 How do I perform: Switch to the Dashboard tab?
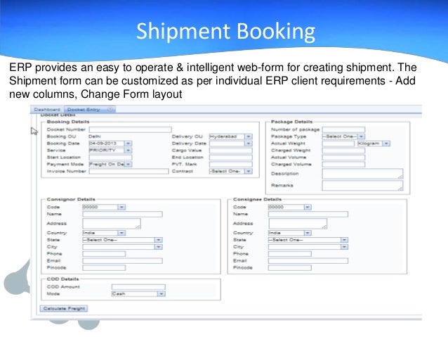point(47,109)
